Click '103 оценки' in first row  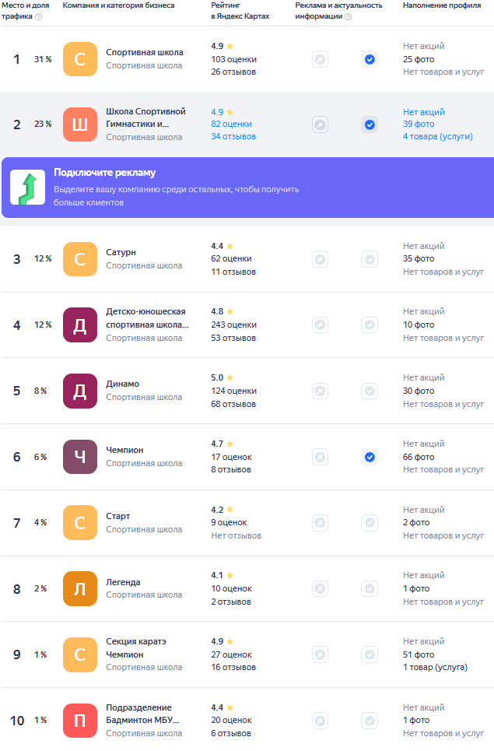click(233, 59)
